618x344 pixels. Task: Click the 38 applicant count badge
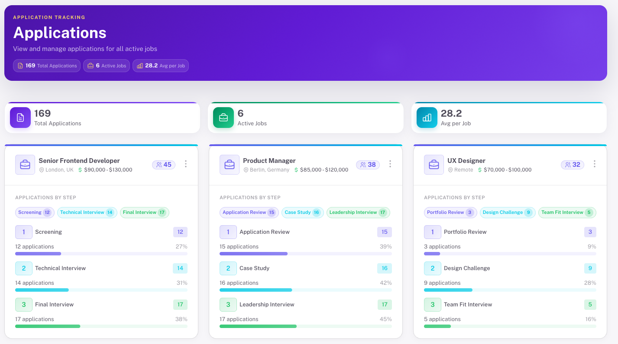pyautogui.click(x=368, y=165)
